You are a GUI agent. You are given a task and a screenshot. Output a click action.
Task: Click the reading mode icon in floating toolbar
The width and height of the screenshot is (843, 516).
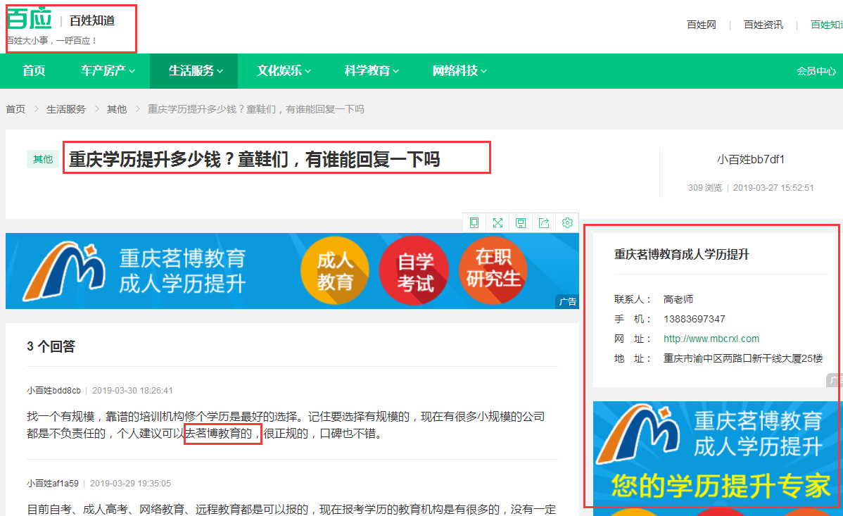coord(474,222)
